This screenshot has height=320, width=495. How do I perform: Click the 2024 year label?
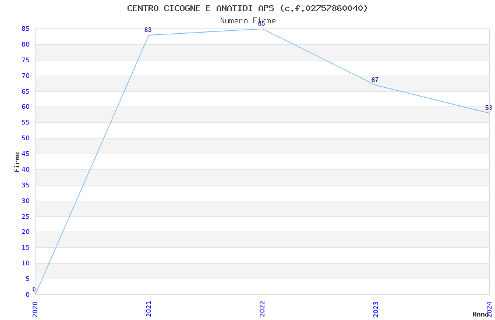tap(489, 309)
